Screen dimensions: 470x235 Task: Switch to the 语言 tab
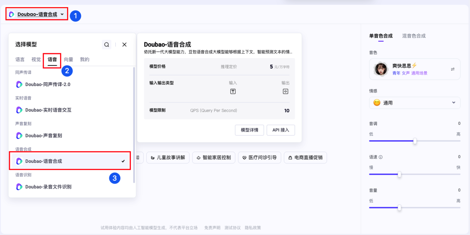[x=20, y=59]
